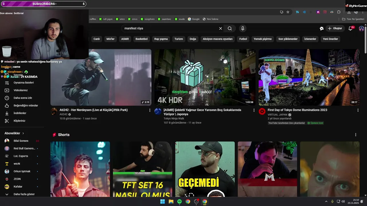Open the Chrome extensions puzzle icon
The width and height of the screenshot is (367, 206).
[339, 12]
